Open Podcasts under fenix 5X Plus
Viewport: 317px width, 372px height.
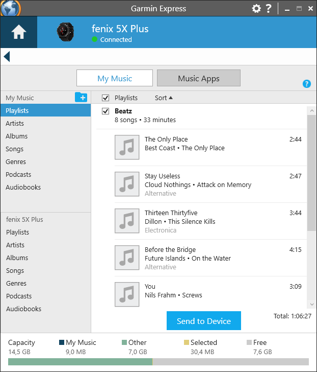click(x=45, y=296)
